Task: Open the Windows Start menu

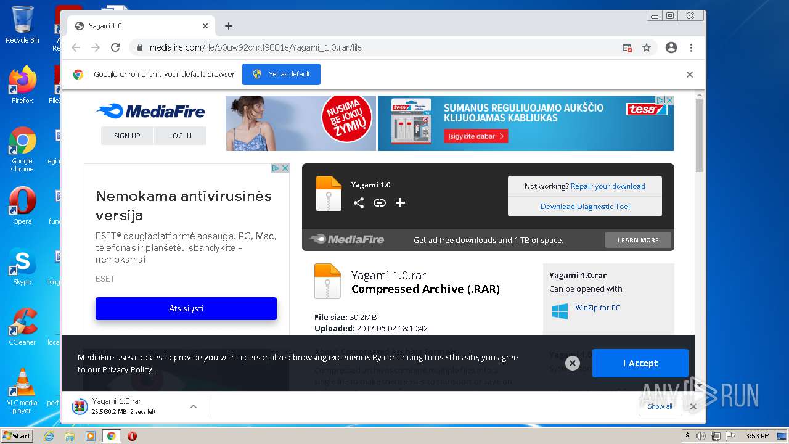Action: tap(17, 435)
